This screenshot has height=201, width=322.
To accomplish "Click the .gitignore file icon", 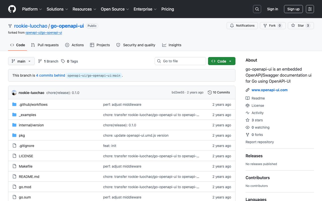I will point(14,146).
